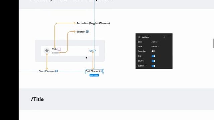Click the blue icon beside End Element
This screenshot has height=120, width=214.
pos(102,71)
